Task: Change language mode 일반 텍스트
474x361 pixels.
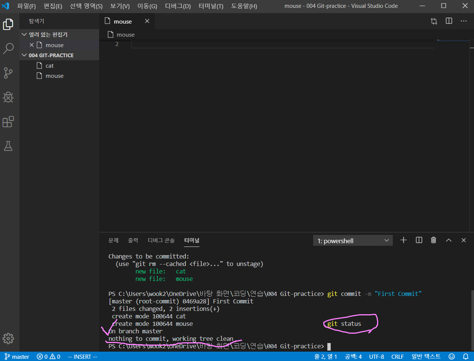Action: (x=426, y=357)
